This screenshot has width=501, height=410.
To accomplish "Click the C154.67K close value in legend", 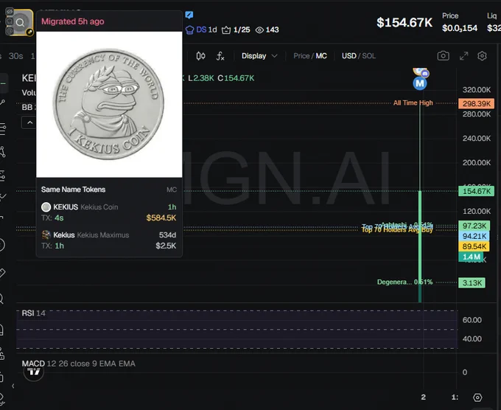I will tap(236, 78).
